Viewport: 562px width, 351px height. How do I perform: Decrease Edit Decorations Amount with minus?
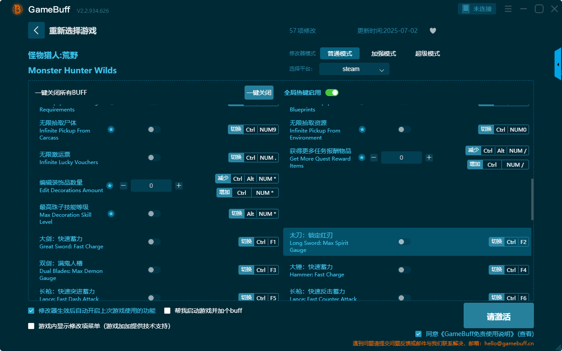123,186
